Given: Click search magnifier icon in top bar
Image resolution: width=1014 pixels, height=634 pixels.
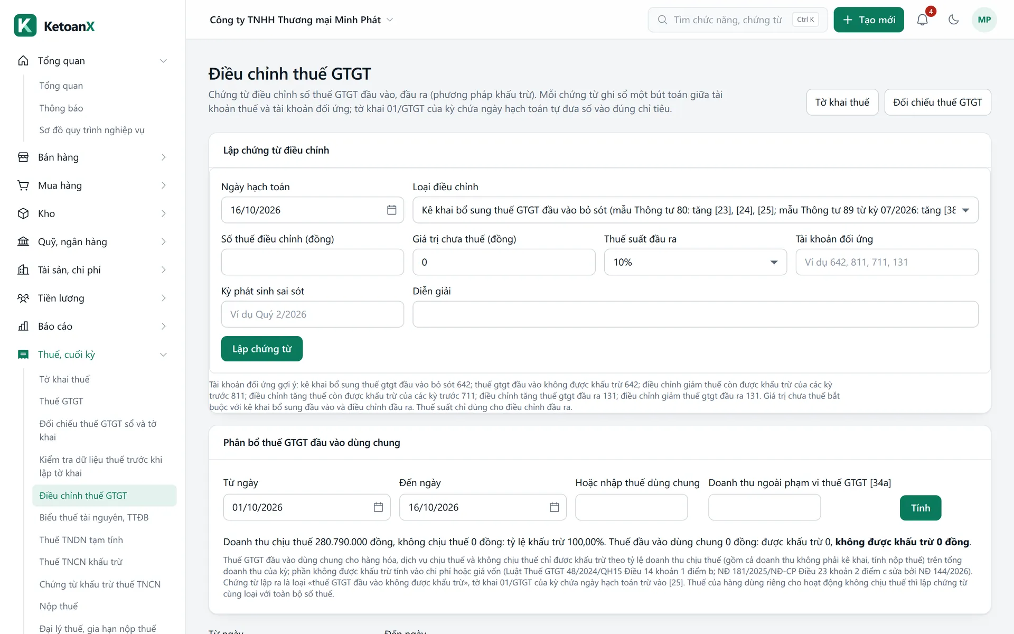Looking at the screenshot, I should [662, 20].
